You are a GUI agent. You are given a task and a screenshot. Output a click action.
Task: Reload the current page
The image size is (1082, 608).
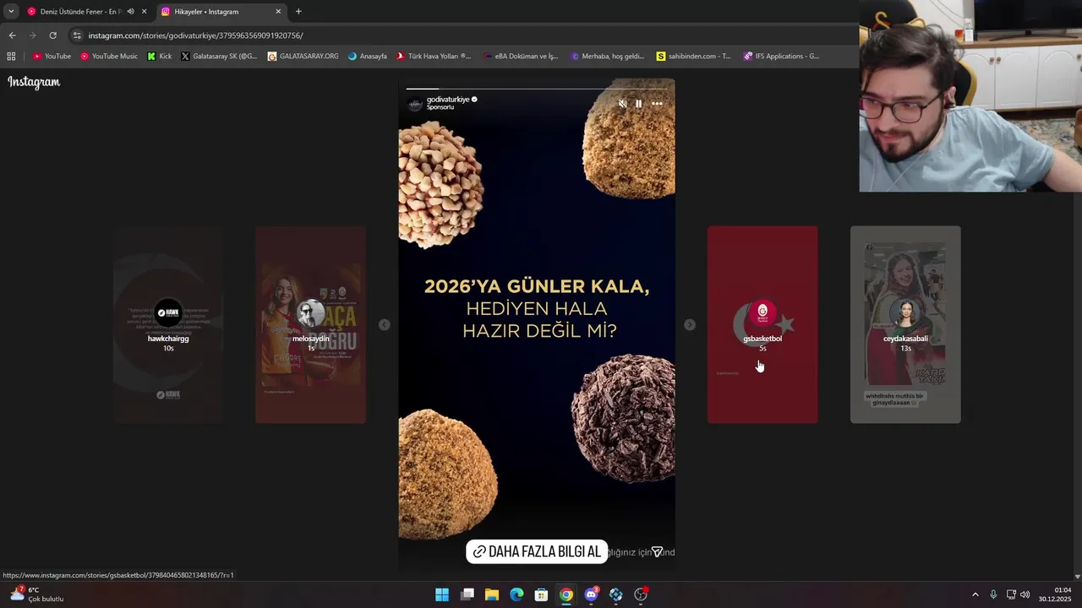52,35
